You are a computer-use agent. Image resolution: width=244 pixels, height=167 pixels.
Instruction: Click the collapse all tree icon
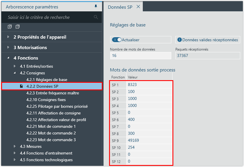(x=17, y=27)
